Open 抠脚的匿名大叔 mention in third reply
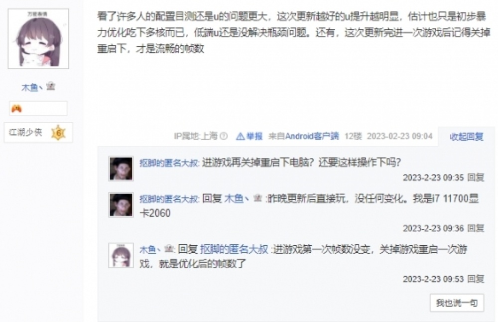Viewport: 498px width, 322px height. tap(234, 249)
